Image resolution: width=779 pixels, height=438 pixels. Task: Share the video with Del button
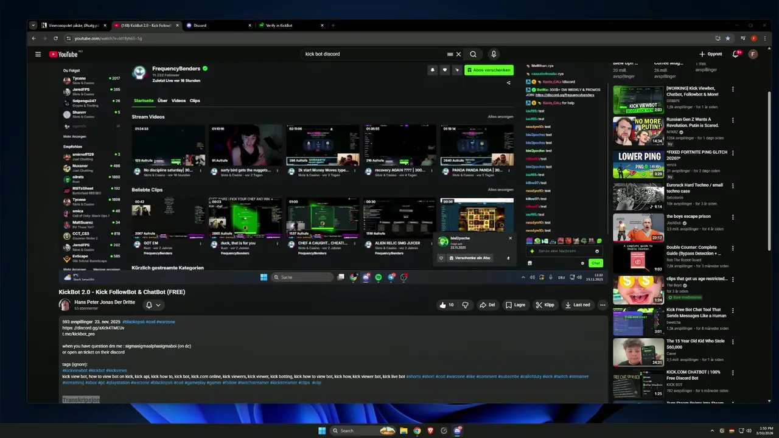(487, 305)
